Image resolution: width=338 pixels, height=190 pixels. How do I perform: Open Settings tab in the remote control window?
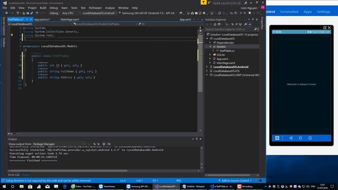click(323, 12)
